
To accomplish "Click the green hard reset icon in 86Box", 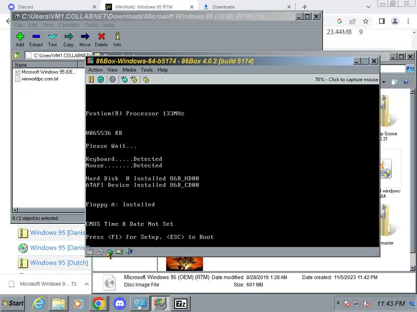I will [101, 79].
